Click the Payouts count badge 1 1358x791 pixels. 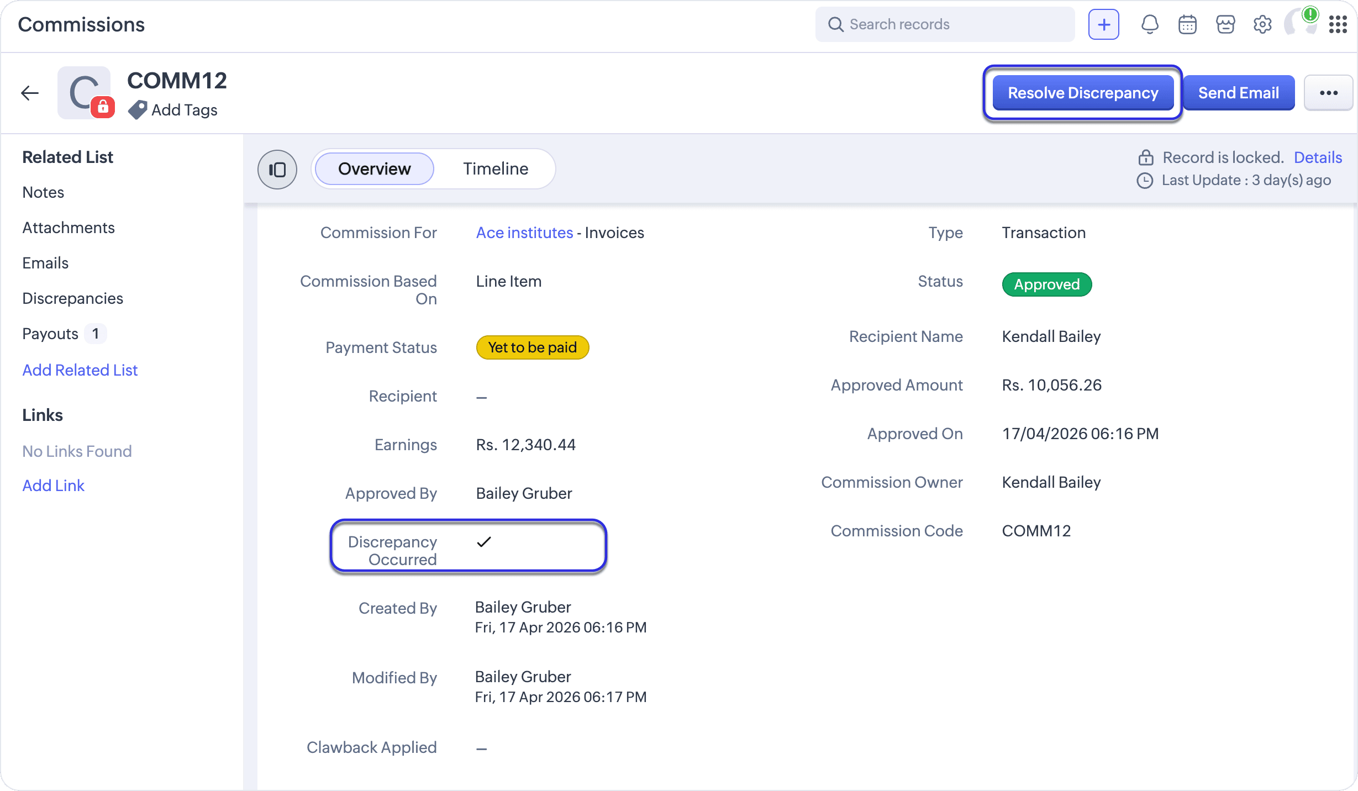tap(96, 334)
